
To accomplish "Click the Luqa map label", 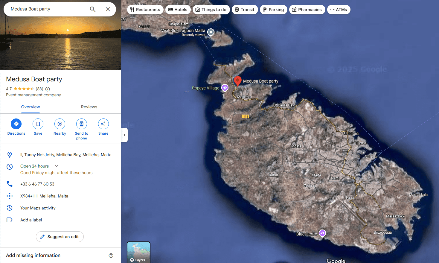I will 350,198.
